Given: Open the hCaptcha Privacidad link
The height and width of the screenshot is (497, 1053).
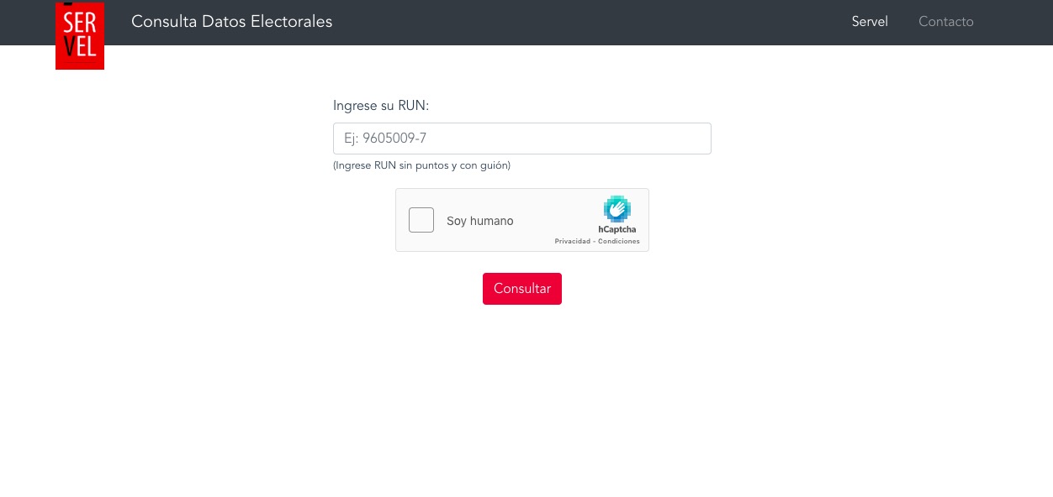Looking at the screenshot, I should (573, 242).
